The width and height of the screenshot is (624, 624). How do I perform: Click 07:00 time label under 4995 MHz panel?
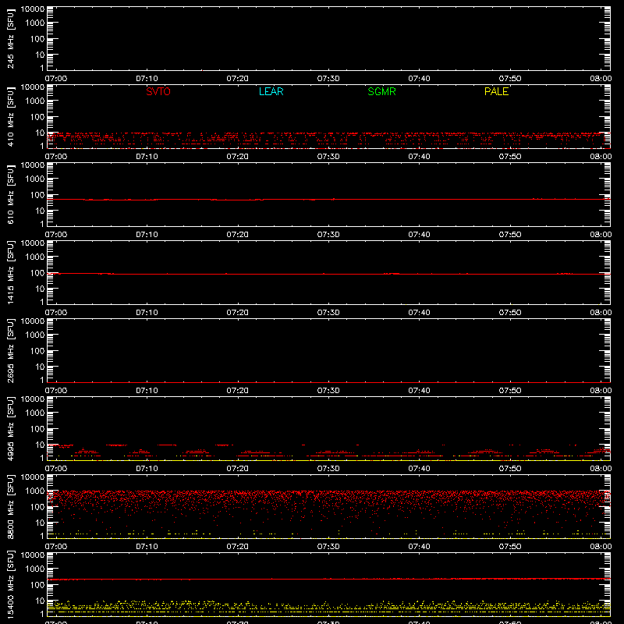(x=56, y=469)
